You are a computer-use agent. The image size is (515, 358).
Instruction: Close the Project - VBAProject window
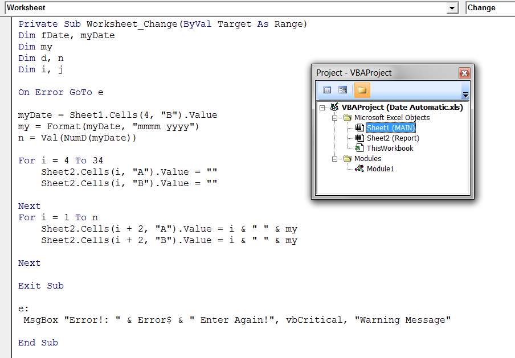(464, 73)
